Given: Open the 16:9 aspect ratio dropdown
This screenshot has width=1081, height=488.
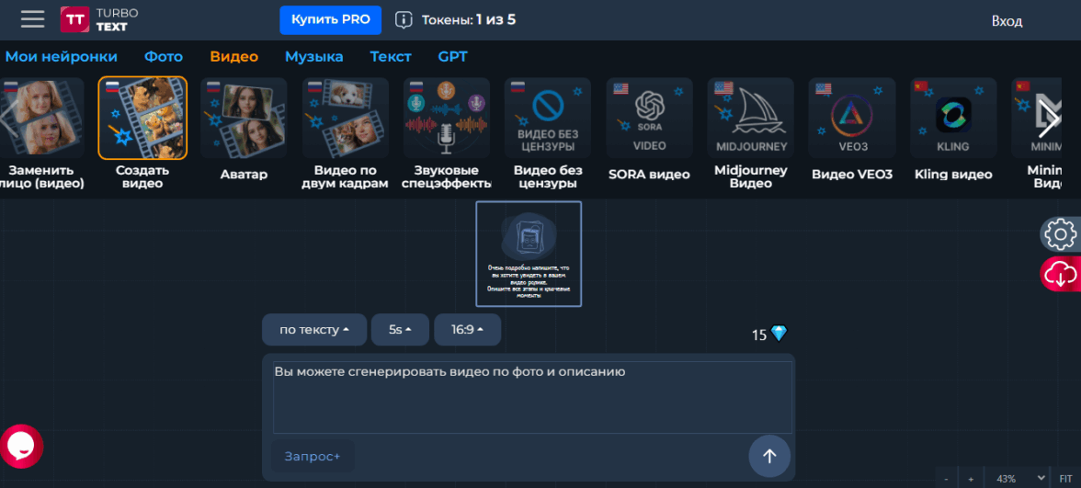Looking at the screenshot, I should pyautogui.click(x=467, y=329).
